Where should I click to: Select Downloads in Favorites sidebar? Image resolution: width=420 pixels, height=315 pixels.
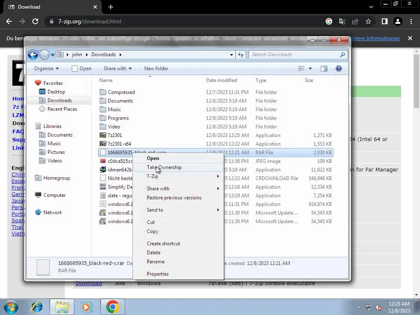(59, 100)
